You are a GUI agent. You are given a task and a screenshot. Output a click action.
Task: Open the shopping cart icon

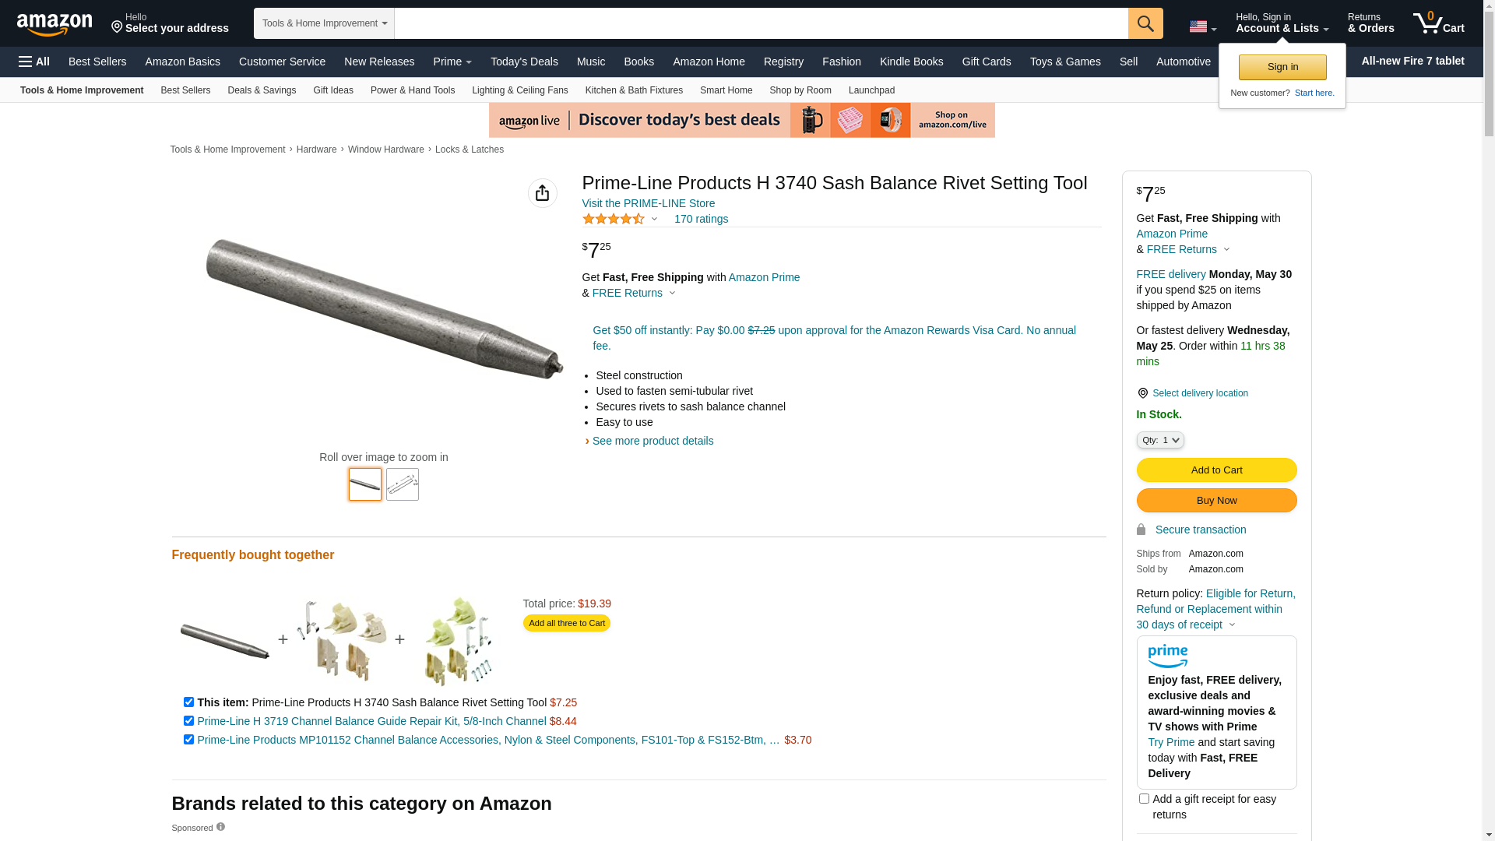coord(1438,23)
